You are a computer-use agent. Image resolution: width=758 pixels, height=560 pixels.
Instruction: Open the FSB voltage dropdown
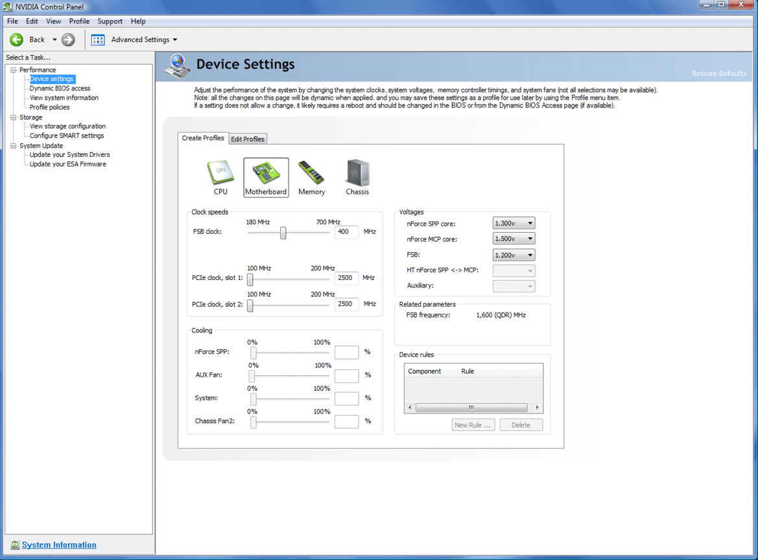514,255
